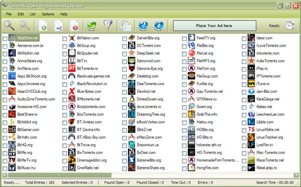Image resolution: width=301 pixels, height=187 pixels.
Task: Tick the KaraGarga.net checkbox
Action: coord(244,100)
